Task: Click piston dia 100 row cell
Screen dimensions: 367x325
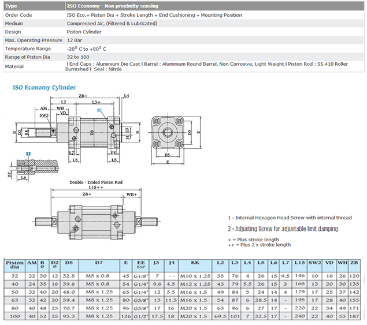Action: point(14,316)
